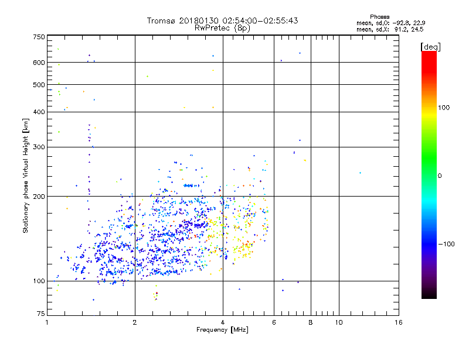Click the plot title 'Tromsø 20180130 02:54:00-02:55:43'
469x351 pixels.
pos(222,20)
